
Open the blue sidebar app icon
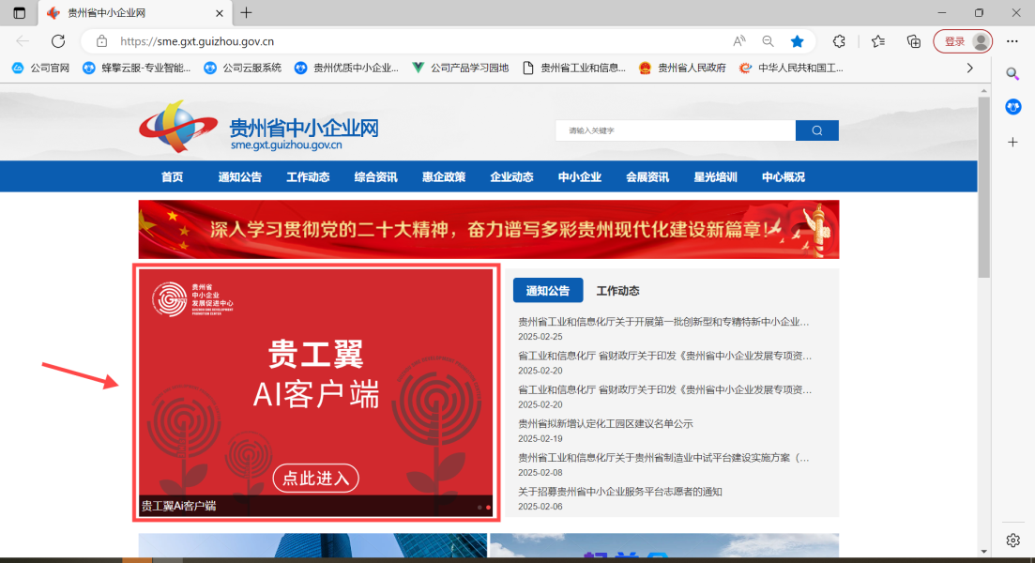(1012, 106)
